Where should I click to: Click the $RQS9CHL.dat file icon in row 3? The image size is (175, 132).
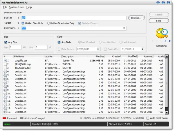click(5, 68)
